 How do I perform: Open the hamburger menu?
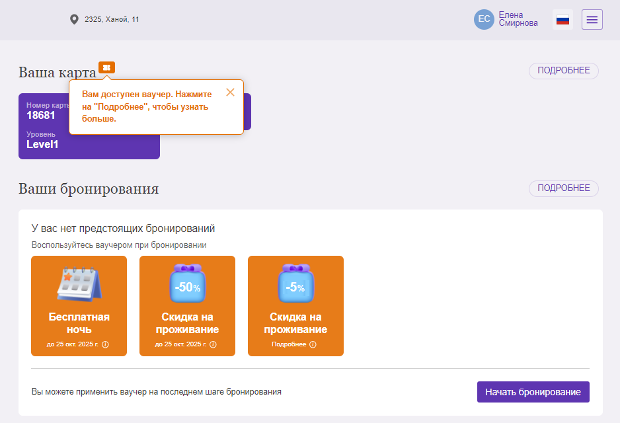pos(592,19)
